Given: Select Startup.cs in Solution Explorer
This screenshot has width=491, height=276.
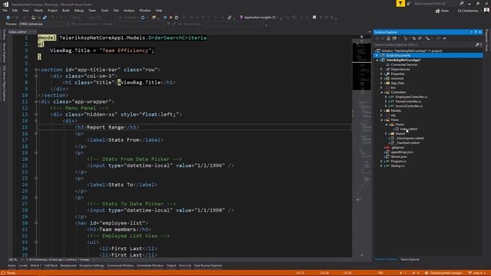Looking at the screenshot, I should pyautogui.click(x=397, y=166).
